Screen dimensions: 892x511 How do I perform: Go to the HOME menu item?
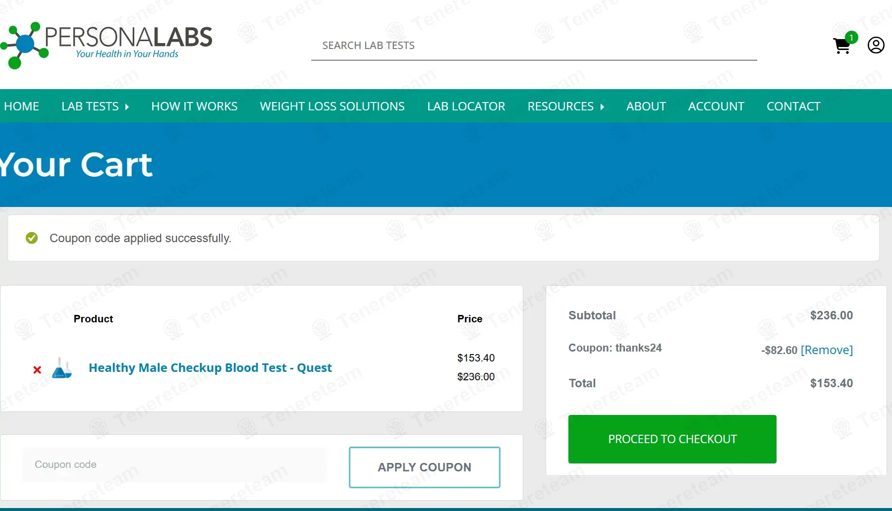click(21, 106)
